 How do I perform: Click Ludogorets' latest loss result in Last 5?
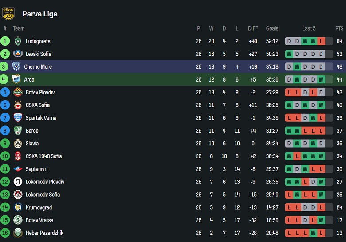(x=321, y=41)
